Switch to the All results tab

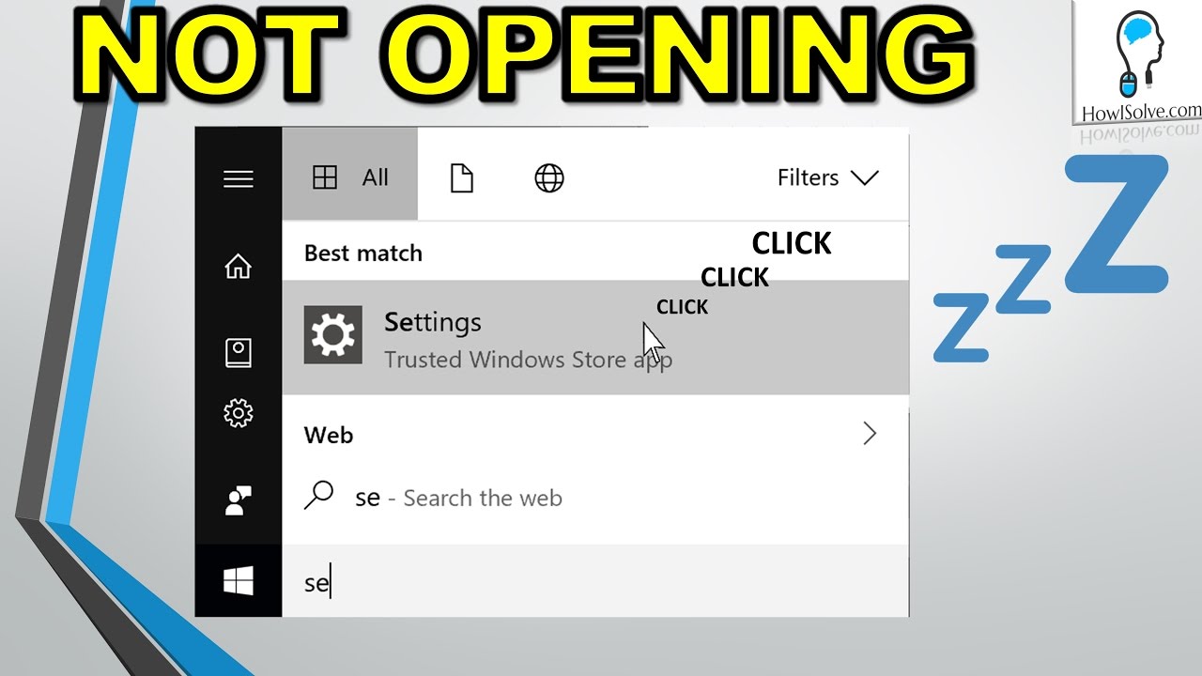point(349,177)
